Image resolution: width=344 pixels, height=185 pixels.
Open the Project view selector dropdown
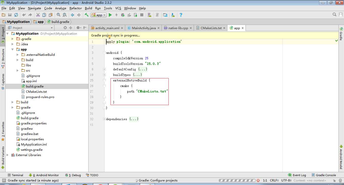[x=31, y=28]
